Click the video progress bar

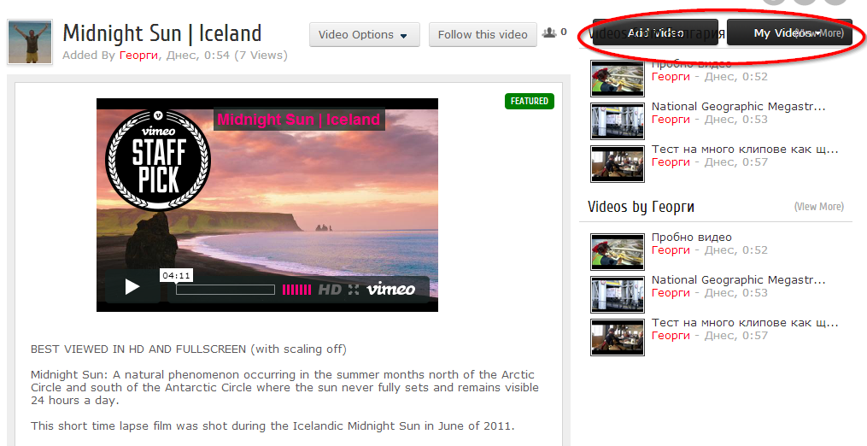point(226,290)
